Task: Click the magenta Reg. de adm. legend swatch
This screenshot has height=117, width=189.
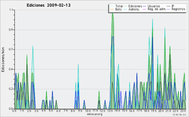Action: click(144, 9)
